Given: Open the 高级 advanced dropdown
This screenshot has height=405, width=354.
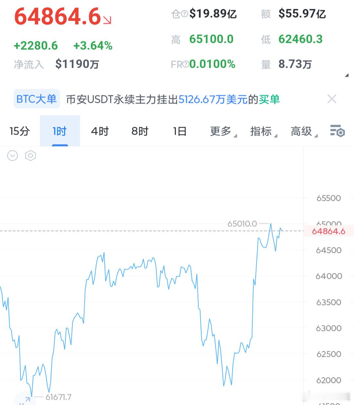Looking at the screenshot, I should pos(304,131).
